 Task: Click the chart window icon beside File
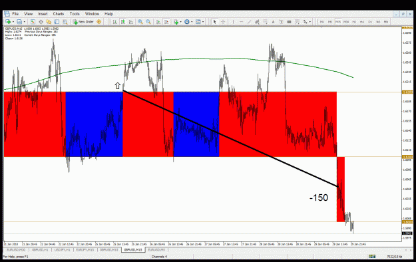[x=7, y=13]
